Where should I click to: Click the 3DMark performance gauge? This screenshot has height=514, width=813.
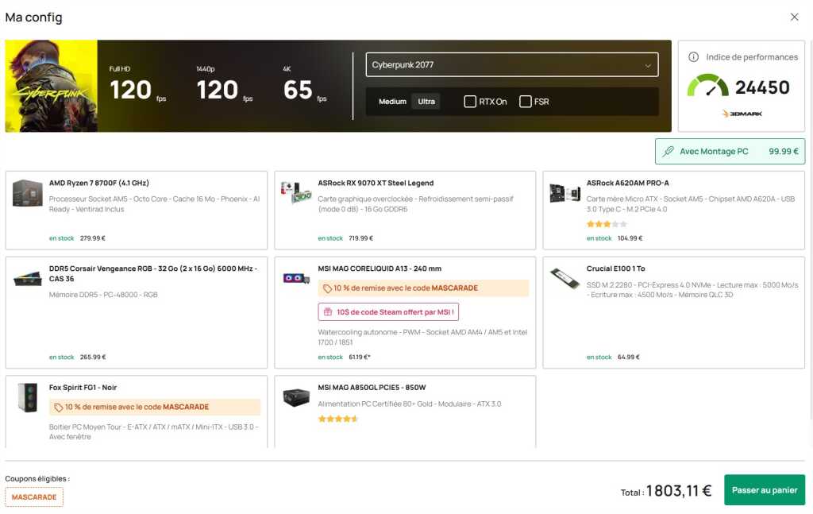coord(707,87)
